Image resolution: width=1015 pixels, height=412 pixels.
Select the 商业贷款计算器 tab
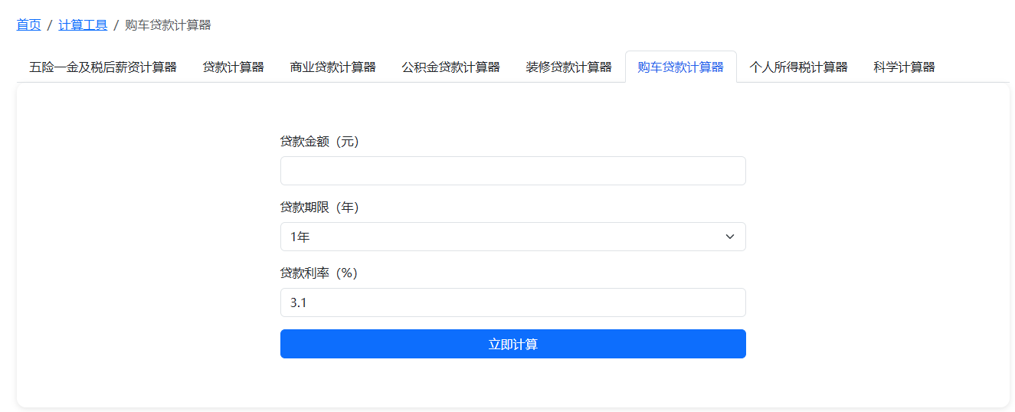(x=333, y=67)
